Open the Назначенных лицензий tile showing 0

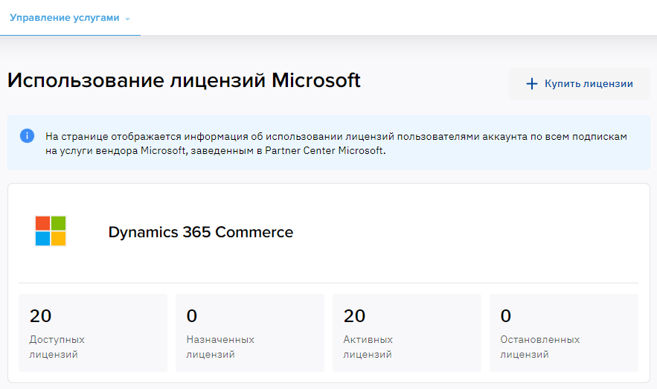[250, 333]
